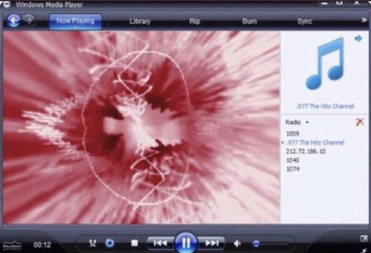Clear the list pane with the red X
This screenshot has width=371, height=253.
pos(360,122)
